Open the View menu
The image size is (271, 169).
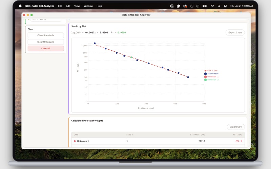pyautogui.click(x=77, y=6)
